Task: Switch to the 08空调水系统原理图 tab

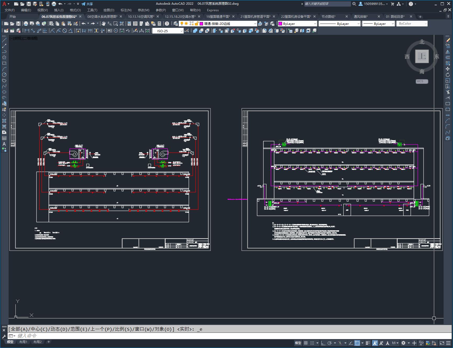Action: [x=102, y=17]
